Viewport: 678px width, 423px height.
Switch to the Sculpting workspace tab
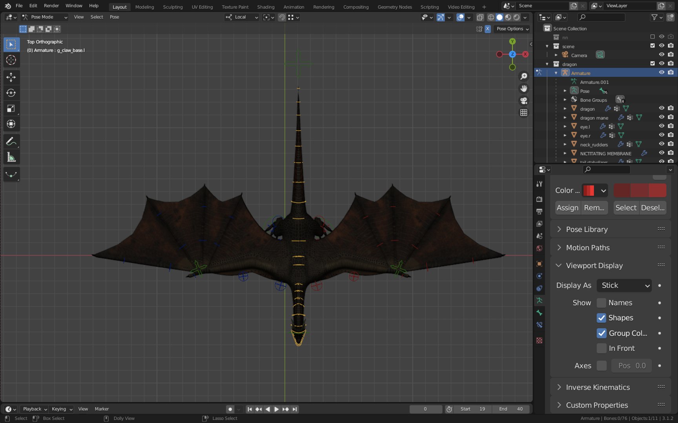click(x=173, y=7)
